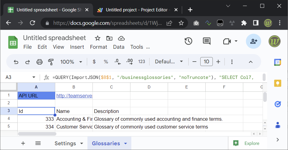This screenshot has height=150, width=288.
Task: Open the all sheets list icon
Action: pos(38,143)
